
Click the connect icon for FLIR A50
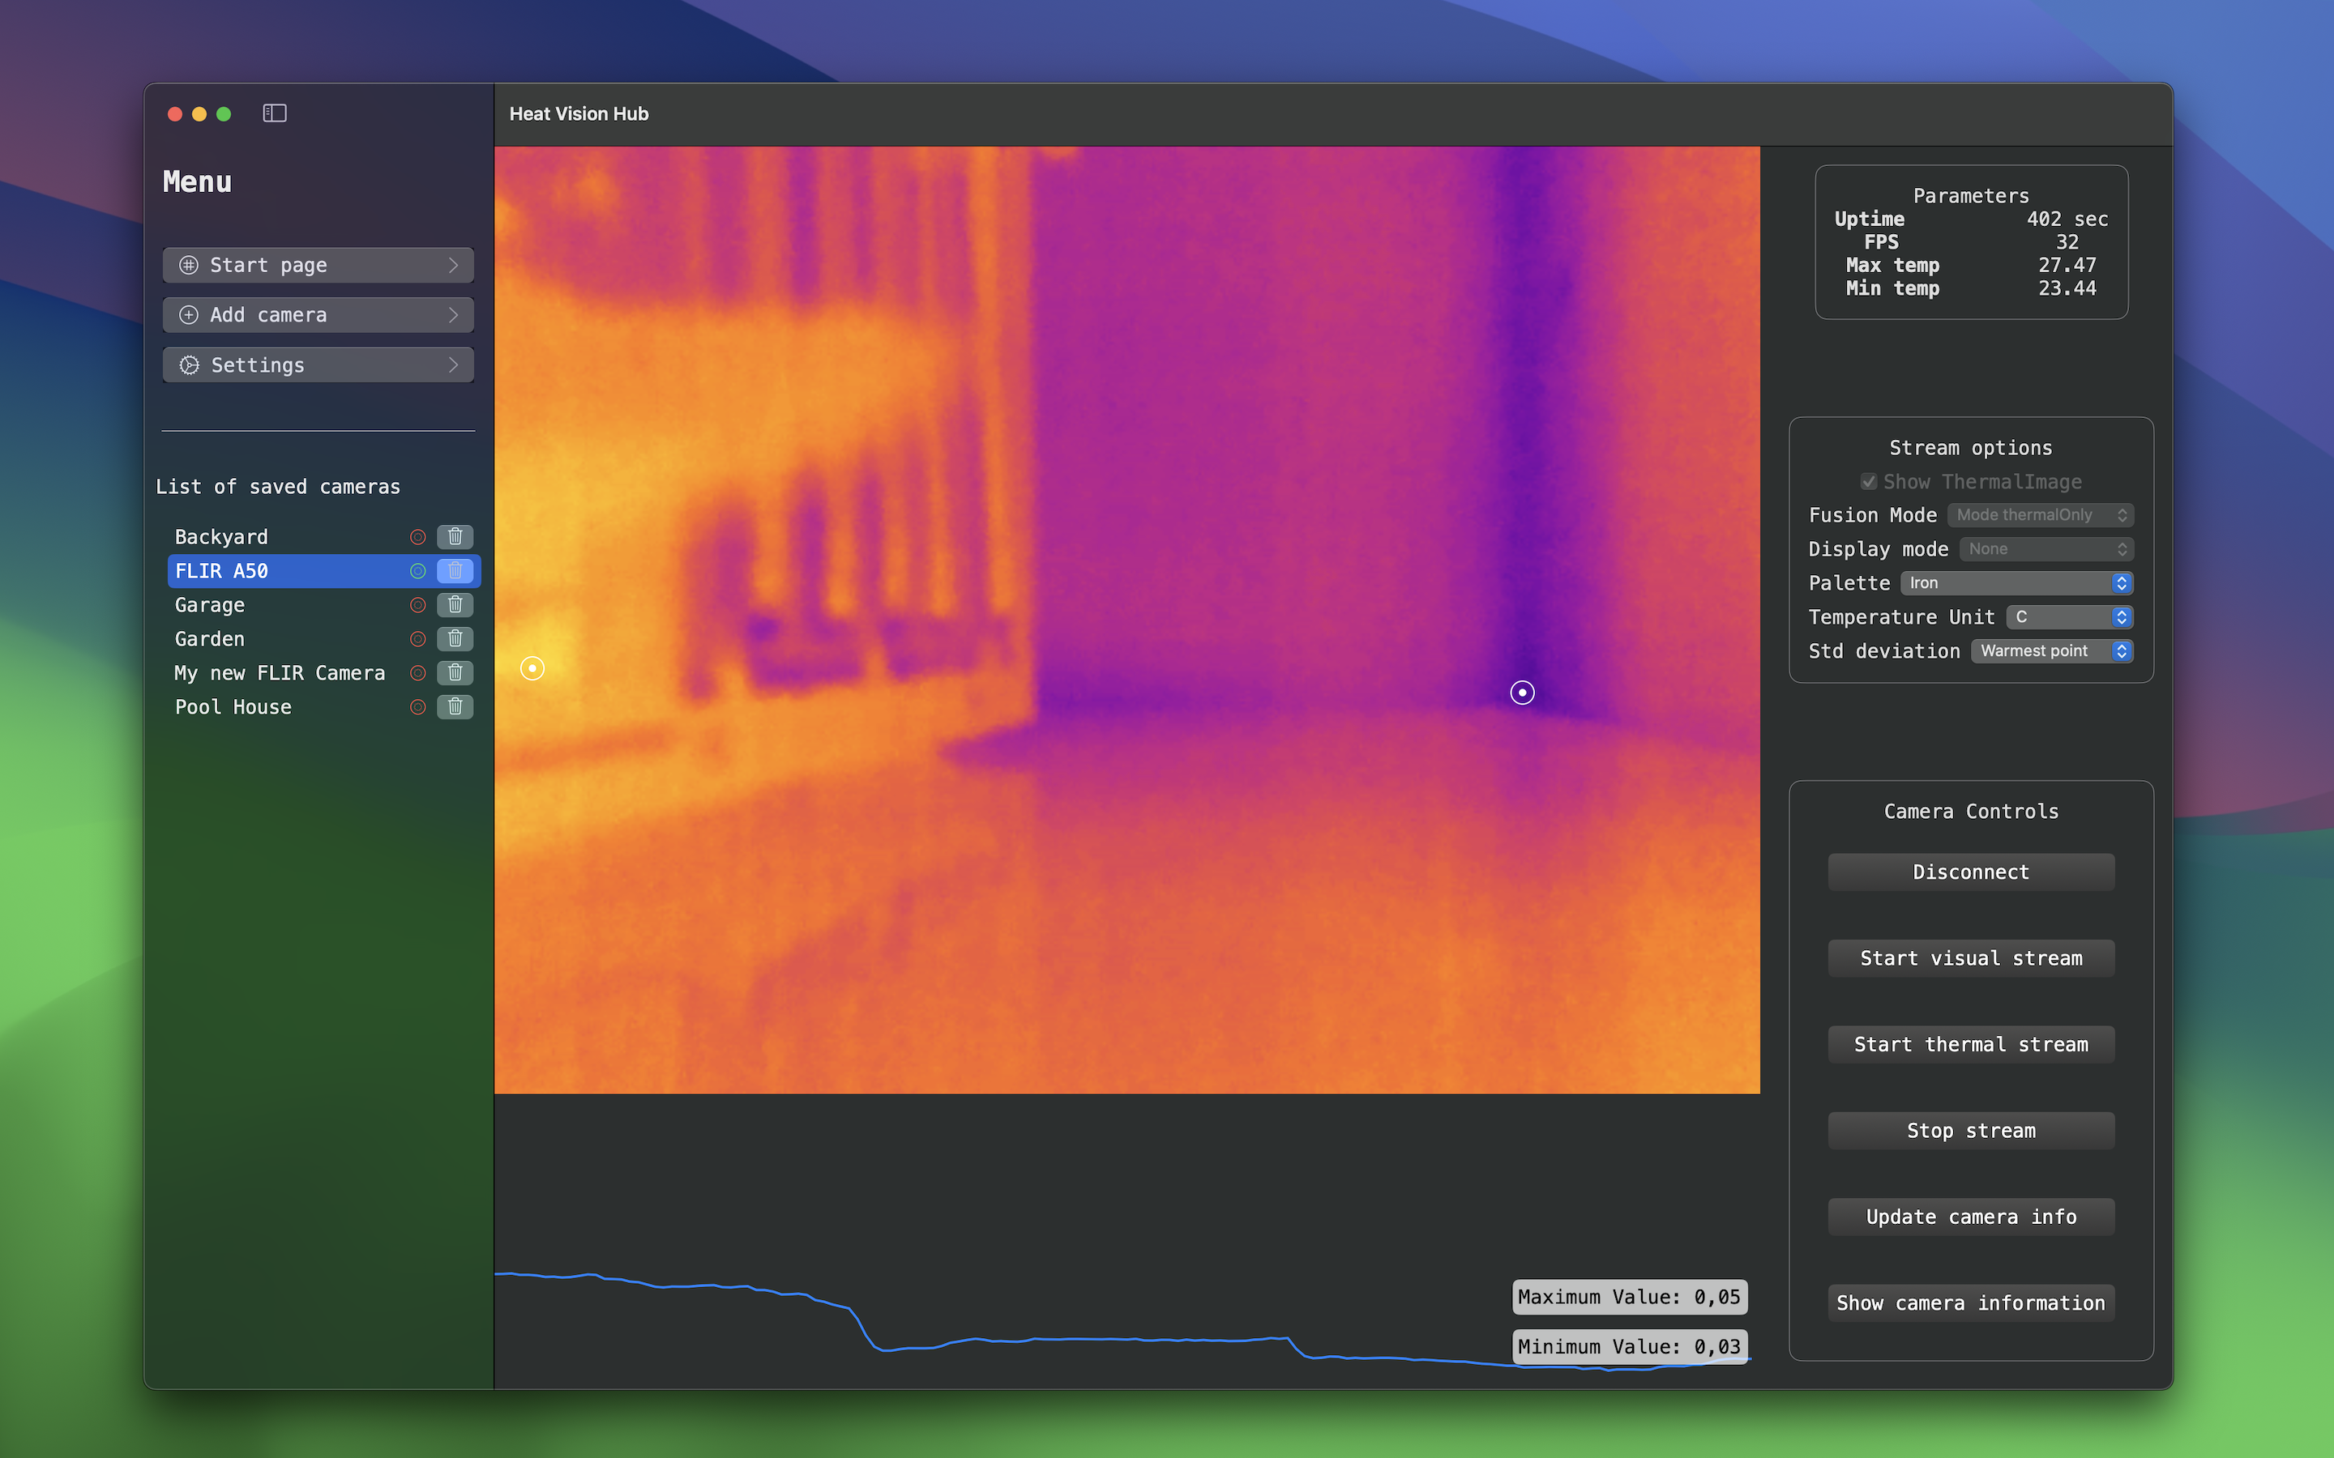417,571
